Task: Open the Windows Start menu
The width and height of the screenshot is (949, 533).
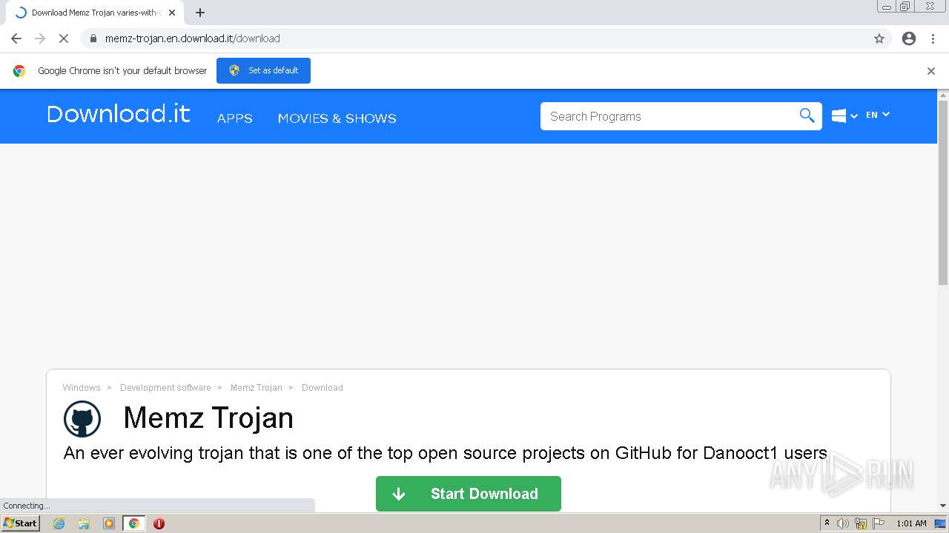Action: click(20, 523)
